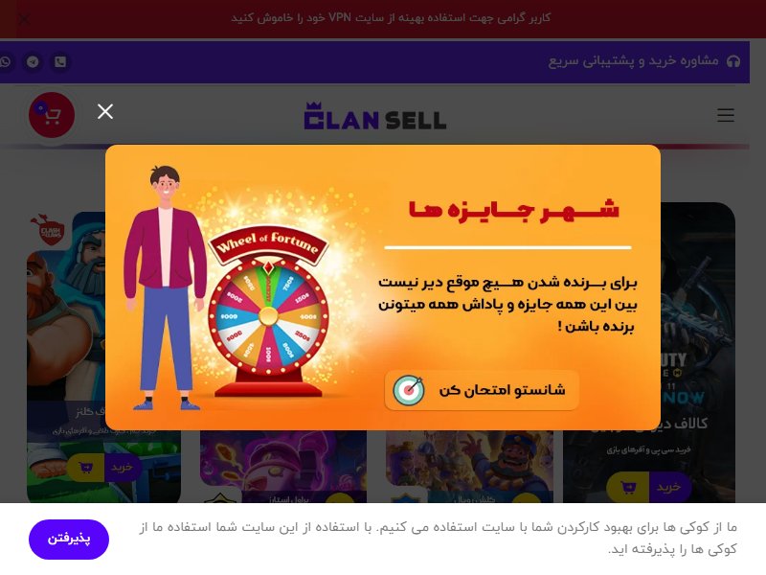Dismiss the VPN warning banner
Viewport: 766px width, 575px height.
point(23,19)
